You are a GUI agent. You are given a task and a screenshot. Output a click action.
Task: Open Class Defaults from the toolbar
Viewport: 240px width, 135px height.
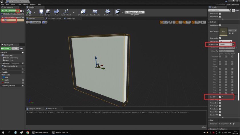pyautogui.click(x=95, y=12)
